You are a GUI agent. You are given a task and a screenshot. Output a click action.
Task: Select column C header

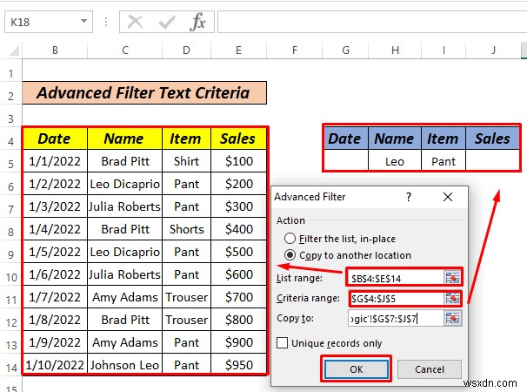click(x=125, y=51)
